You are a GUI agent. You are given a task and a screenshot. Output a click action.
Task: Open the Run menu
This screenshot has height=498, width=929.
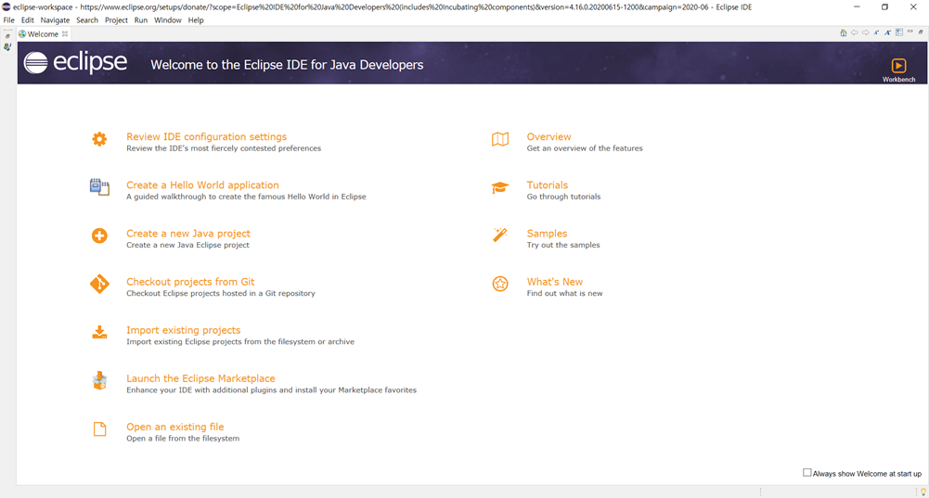[x=140, y=20]
